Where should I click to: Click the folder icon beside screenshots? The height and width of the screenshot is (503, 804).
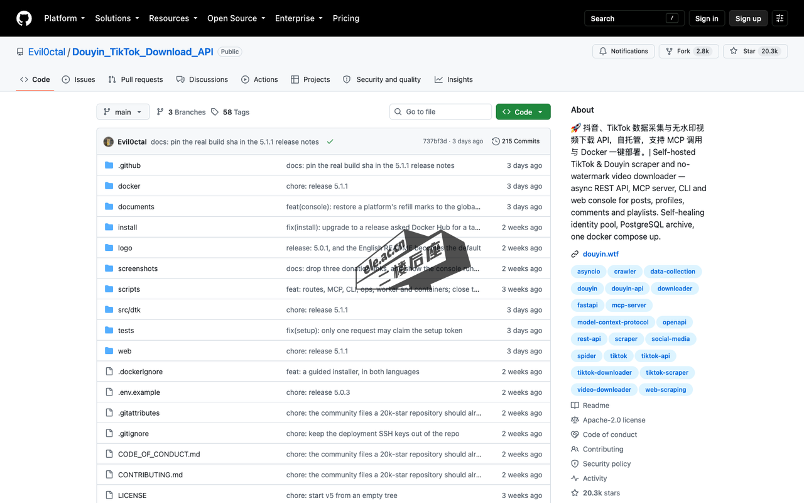pyautogui.click(x=109, y=268)
